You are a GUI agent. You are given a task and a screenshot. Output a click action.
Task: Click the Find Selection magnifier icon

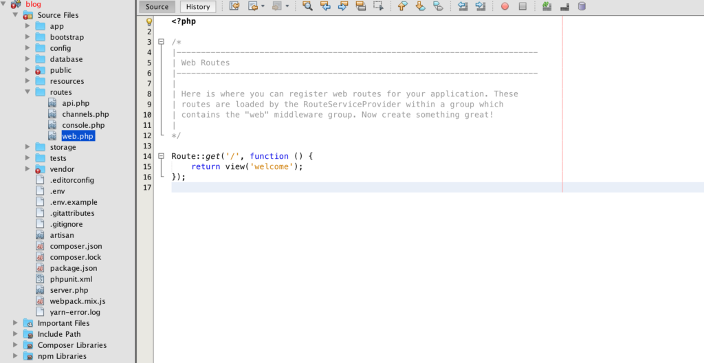pos(307,6)
